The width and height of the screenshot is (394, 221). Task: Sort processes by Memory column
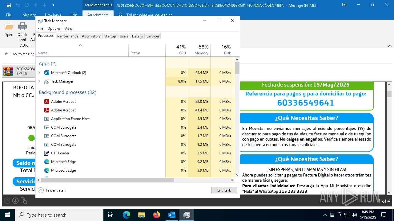click(199, 50)
